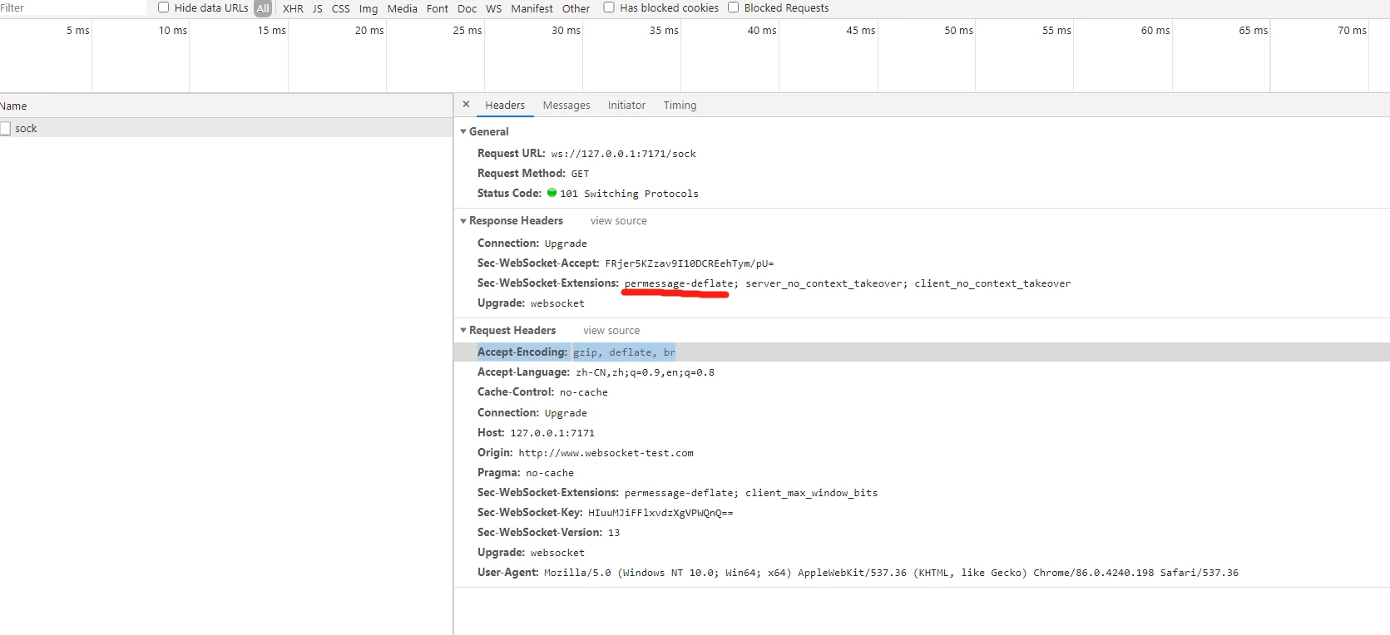Filter requests by XHR
This screenshot has height=635, width=1390.
coord(293,8)
